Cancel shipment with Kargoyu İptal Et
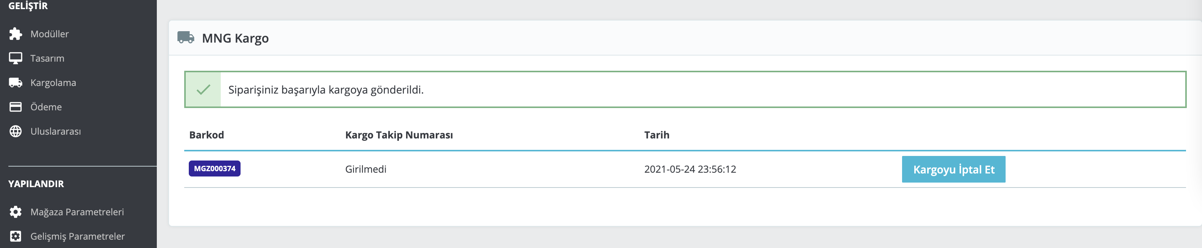 tap(953, 169)
